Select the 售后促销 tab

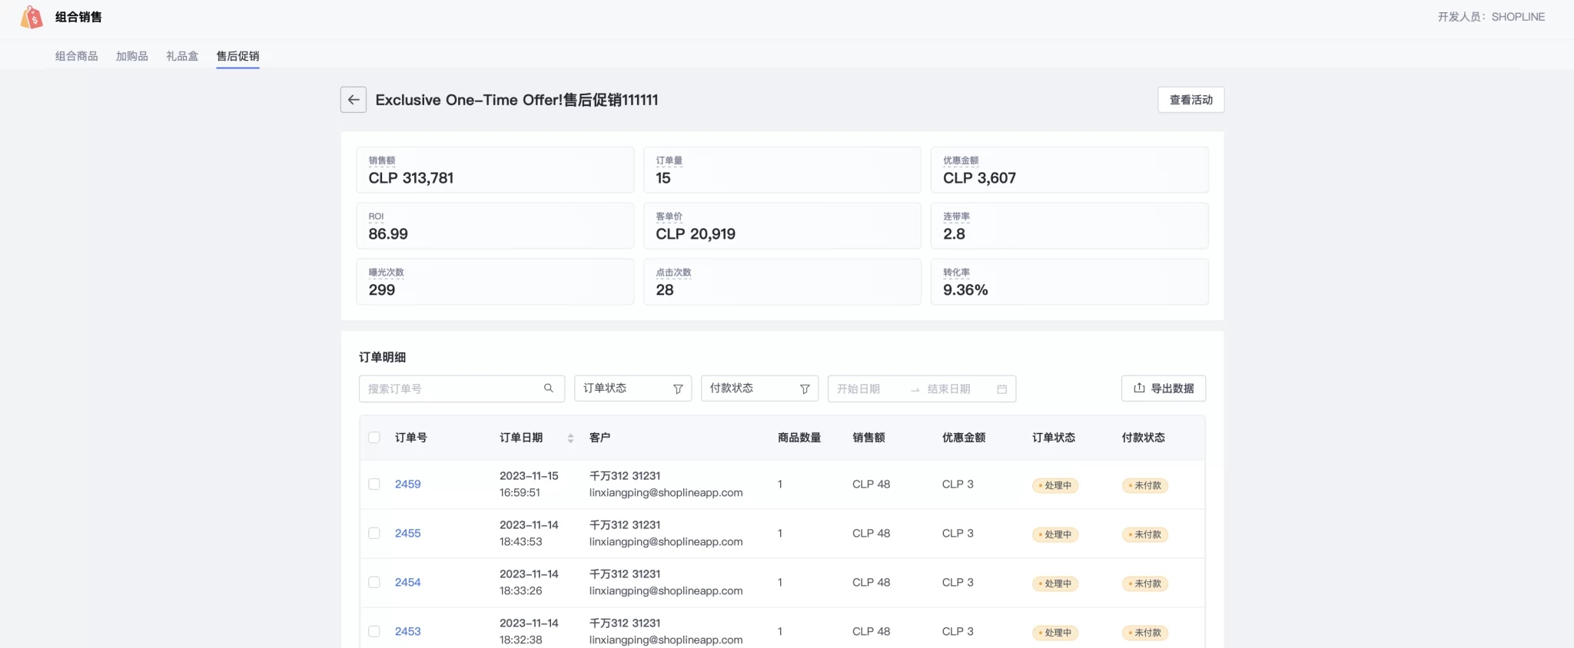click(237, 56)
